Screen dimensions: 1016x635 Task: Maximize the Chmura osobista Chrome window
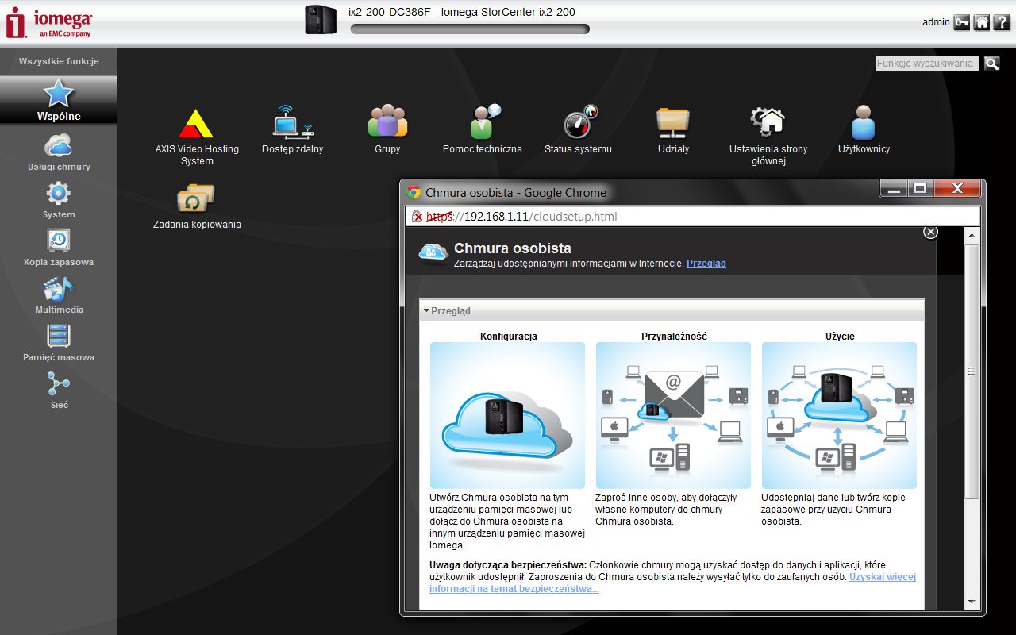click(920, 188)
